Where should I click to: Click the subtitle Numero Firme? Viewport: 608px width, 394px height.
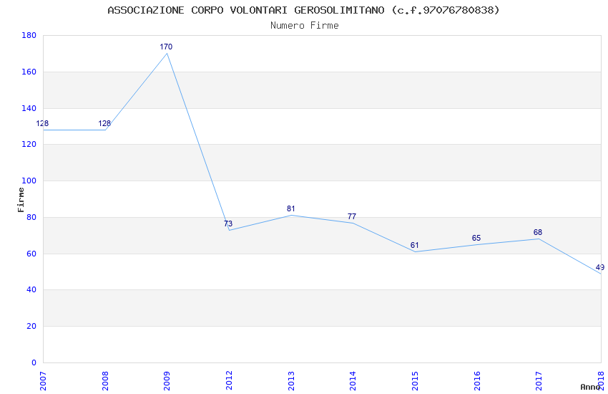[305, 25]
